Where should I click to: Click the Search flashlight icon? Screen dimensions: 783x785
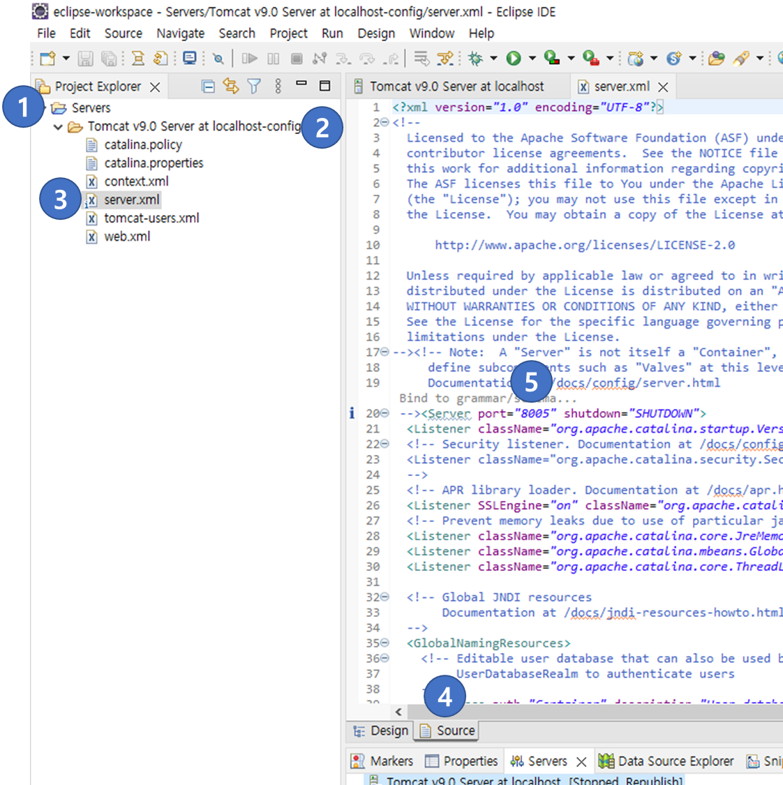point(741,59)
